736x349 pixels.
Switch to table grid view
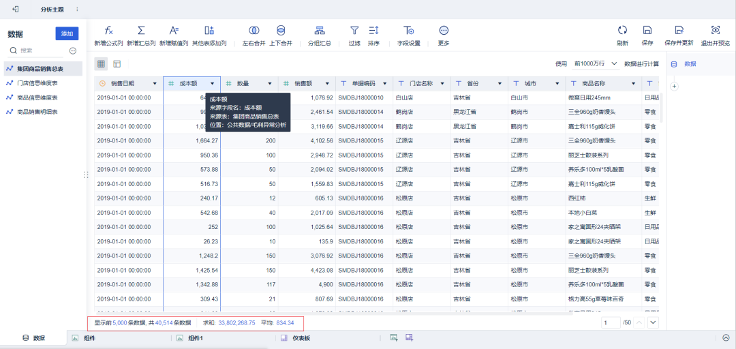102,63
